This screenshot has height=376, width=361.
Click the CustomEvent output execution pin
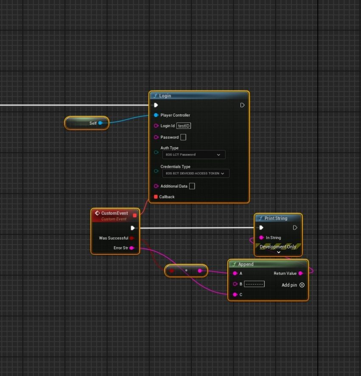133,228
